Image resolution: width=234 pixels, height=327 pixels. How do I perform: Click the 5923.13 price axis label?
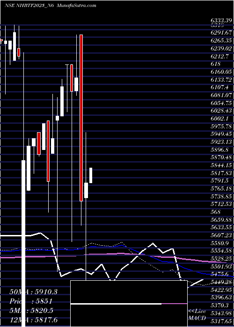[x=221, y=142]
